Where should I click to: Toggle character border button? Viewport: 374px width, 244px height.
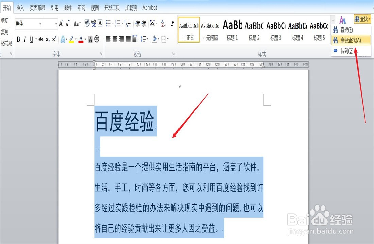[x=100, y=23]
